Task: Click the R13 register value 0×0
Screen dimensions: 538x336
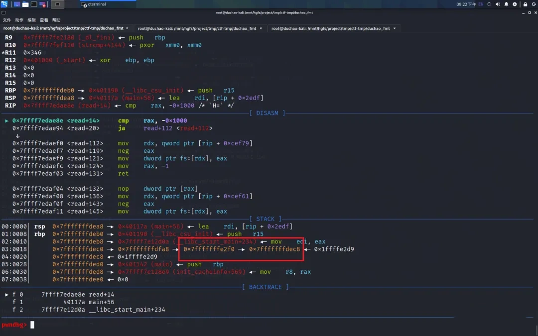Action: pyautogui.click(x=29, y=68)
